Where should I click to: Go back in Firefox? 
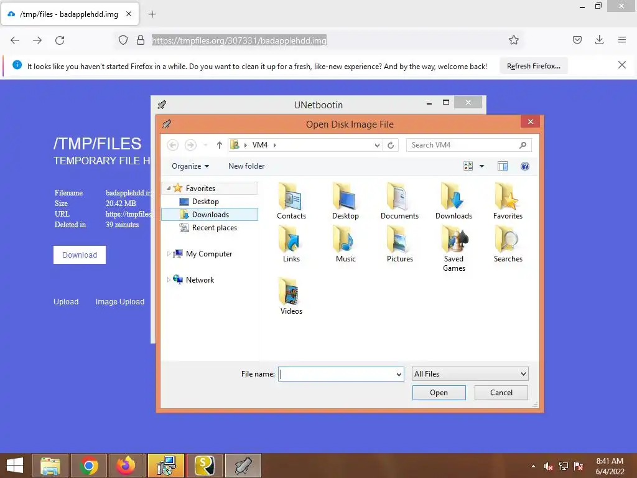pos(15,40)
